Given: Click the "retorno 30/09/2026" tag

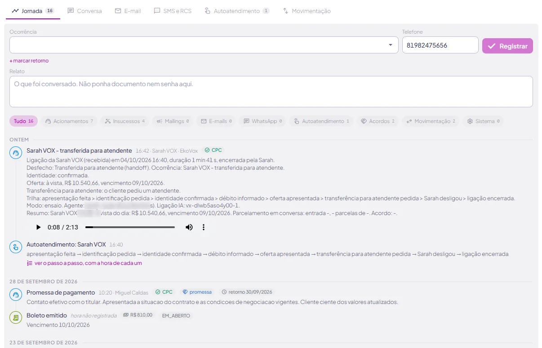Looking at the screenshot, I should (x=247, y=292).
